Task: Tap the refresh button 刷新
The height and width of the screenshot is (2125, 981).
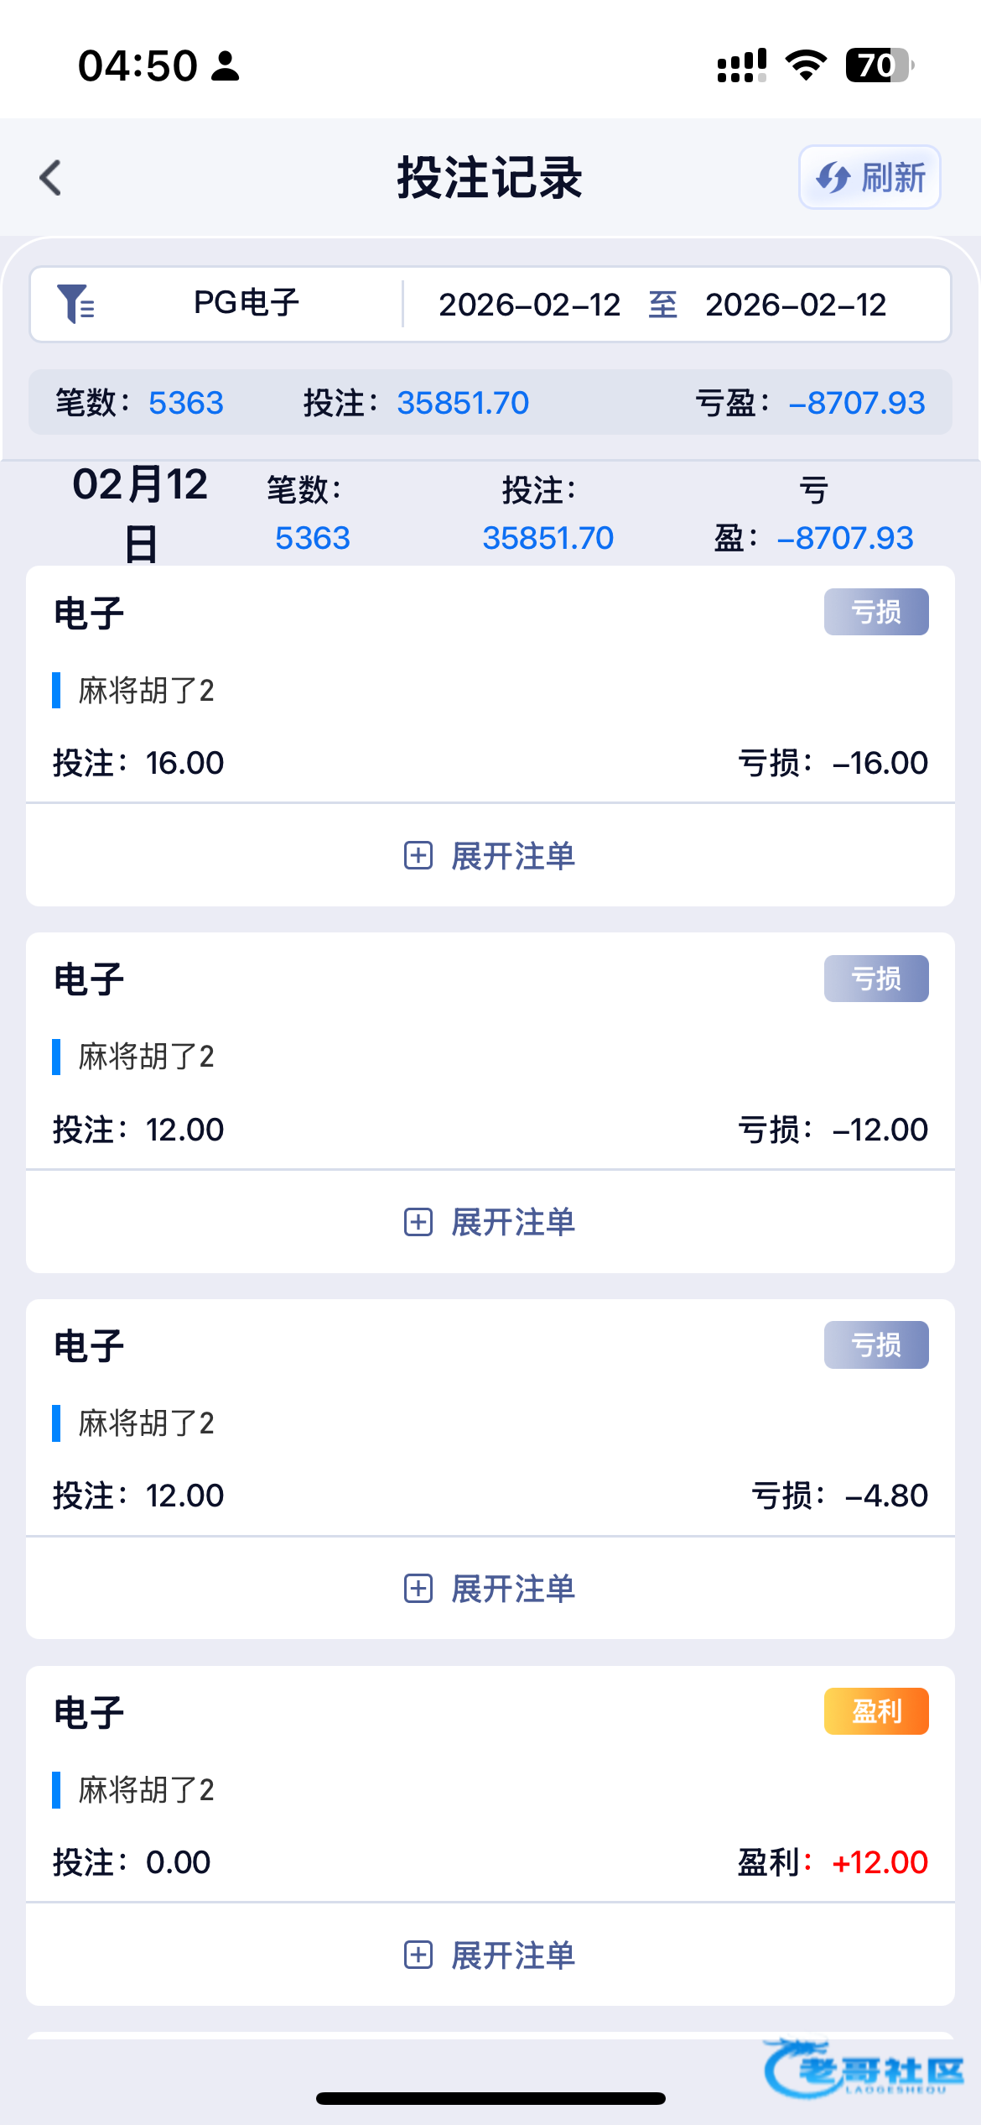Action: [x=869, y=178]
